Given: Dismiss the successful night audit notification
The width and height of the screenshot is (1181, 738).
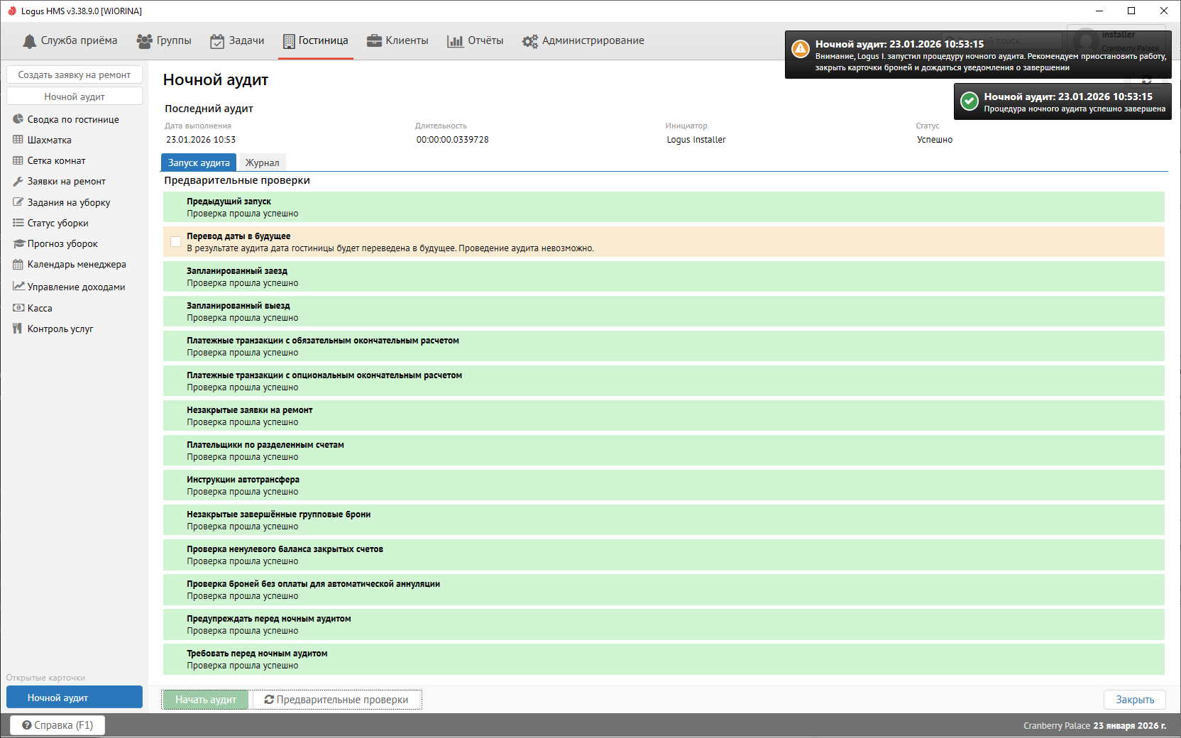Looking at the screenshot, I should coord(1062,102).
